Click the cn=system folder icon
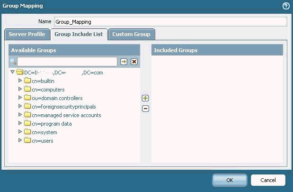The width and height of the screenshot is (293, 192). [27, 132]
